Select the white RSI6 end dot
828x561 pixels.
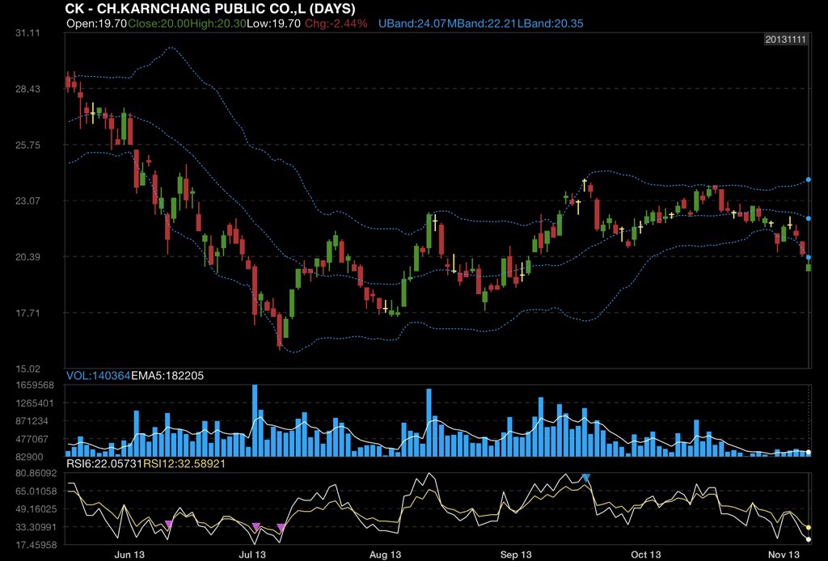tap(809, 539)
